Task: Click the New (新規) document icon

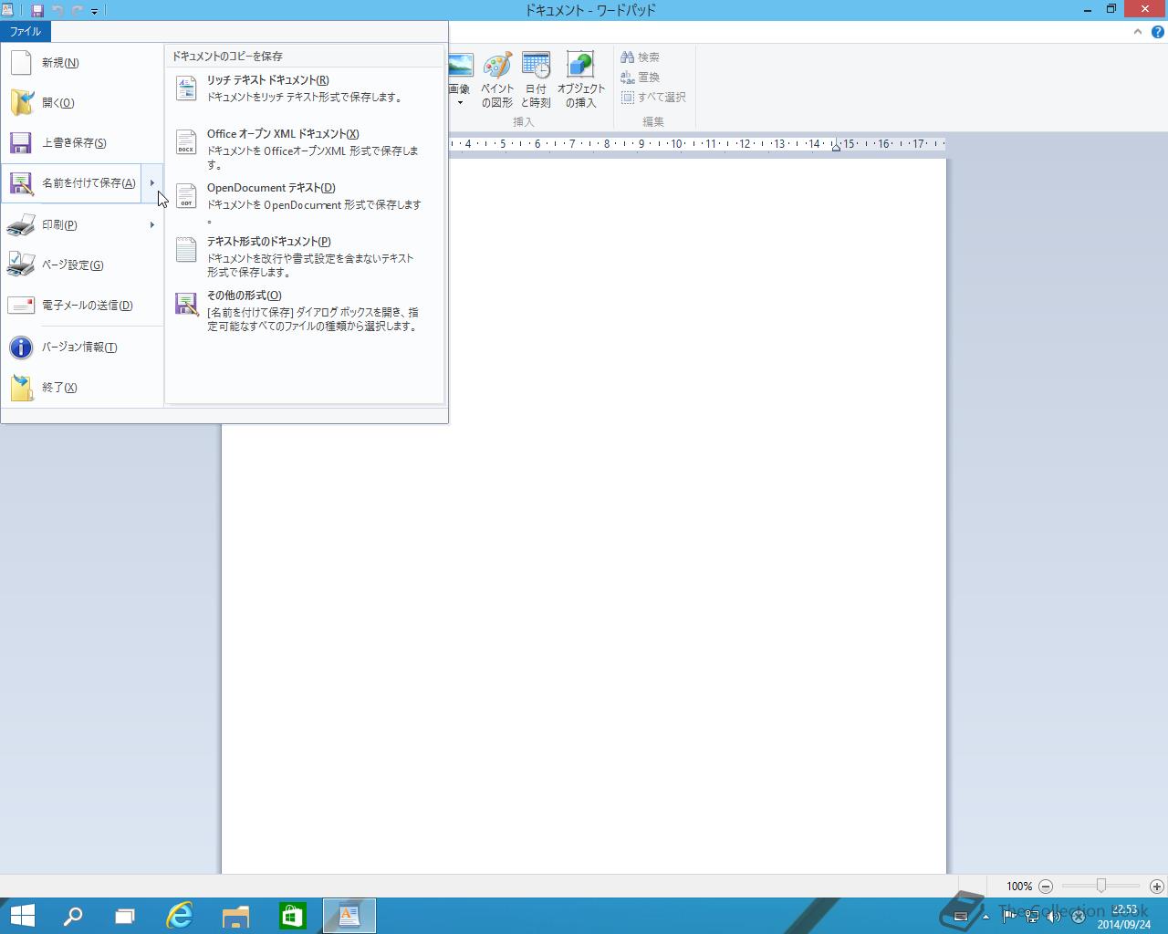Action: point(21,63)
